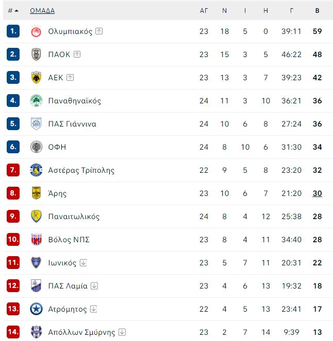Image resolution: width=333 pixels, height=341 pixels.
Task: Click the ΟΦΗ round crest
Action: pyautogui.click(x=36, y=147)
